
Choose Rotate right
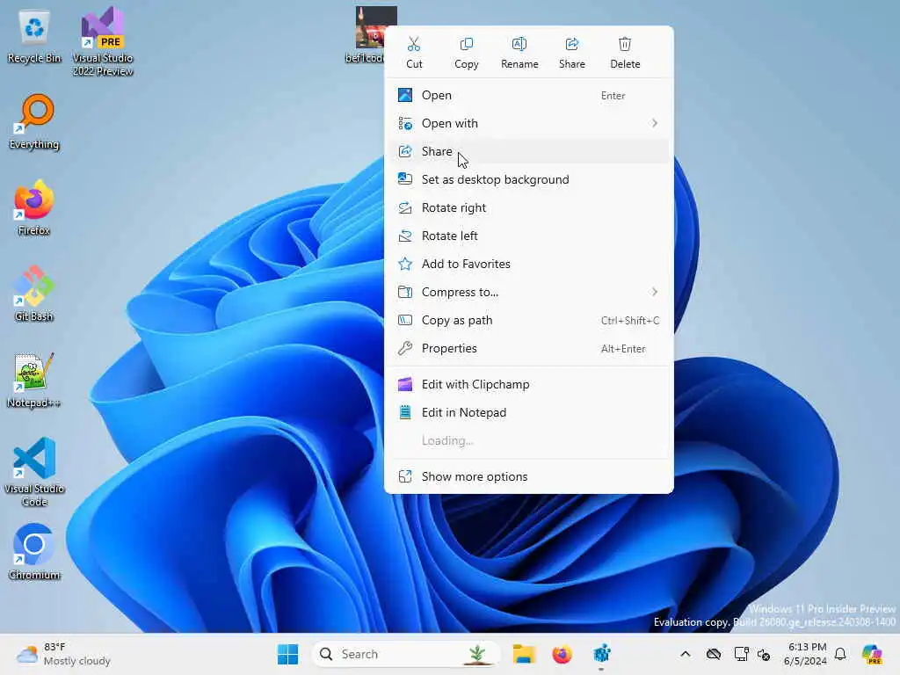pos(528,207)
